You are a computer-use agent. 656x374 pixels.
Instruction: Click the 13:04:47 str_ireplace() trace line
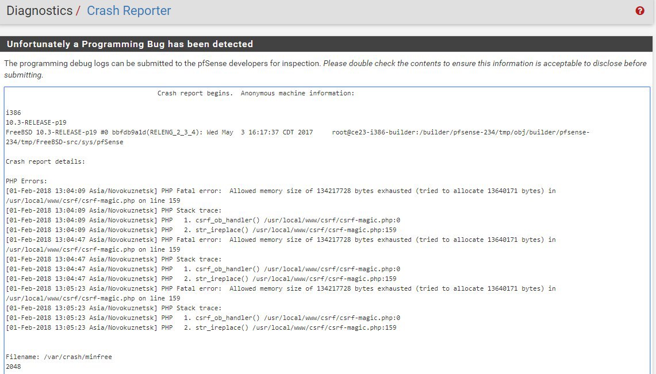pyautogui.click(x=201, y=279)
